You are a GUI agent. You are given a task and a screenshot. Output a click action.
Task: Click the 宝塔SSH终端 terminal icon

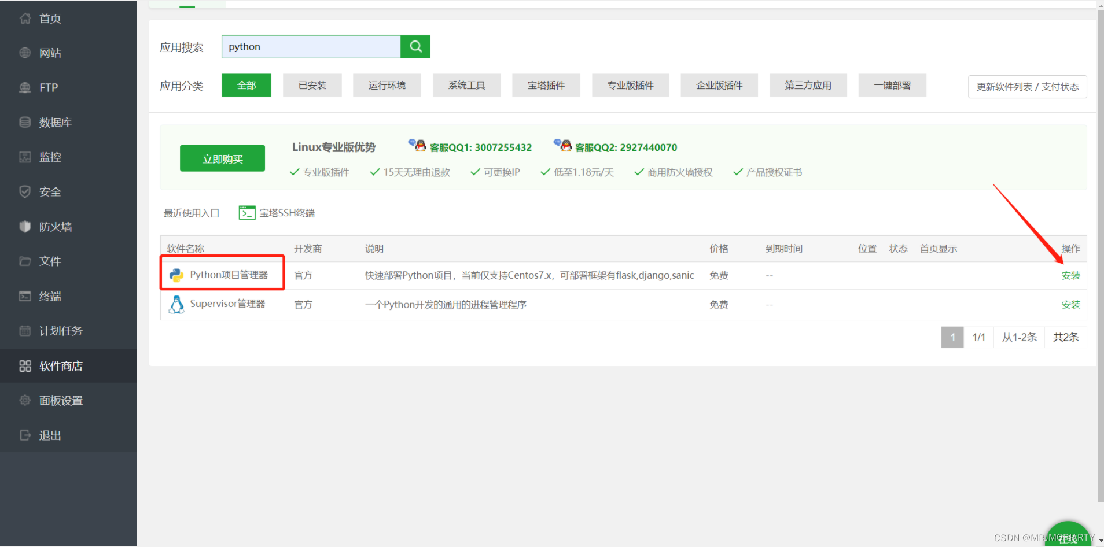coord(247,213)
